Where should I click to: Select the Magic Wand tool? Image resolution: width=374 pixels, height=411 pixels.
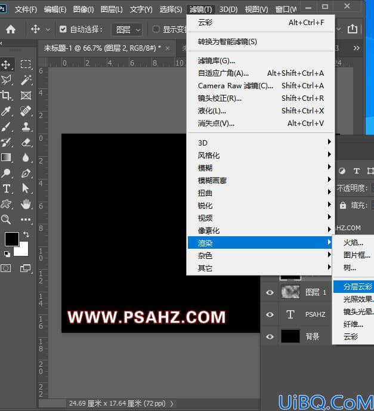pos(26,80)
